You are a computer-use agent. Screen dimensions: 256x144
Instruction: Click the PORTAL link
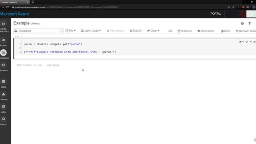[x=216, y=14]
